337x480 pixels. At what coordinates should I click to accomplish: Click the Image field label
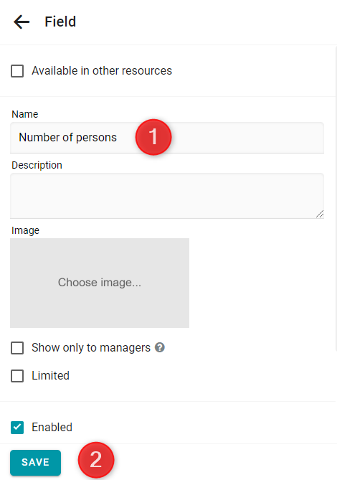(25, 230)
